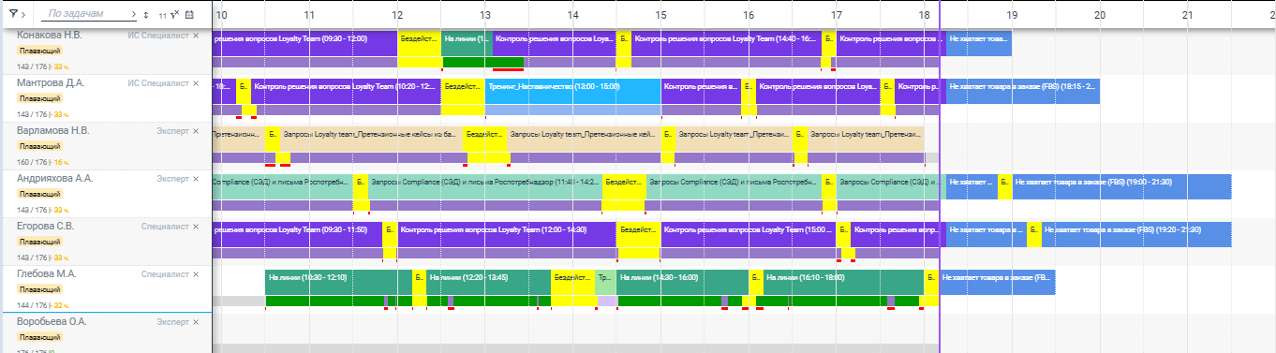The image size is (1276, 353).
Task: Select Глебова's На линии (12:20 - 13:45) block
Action: (x=488, y=282)
